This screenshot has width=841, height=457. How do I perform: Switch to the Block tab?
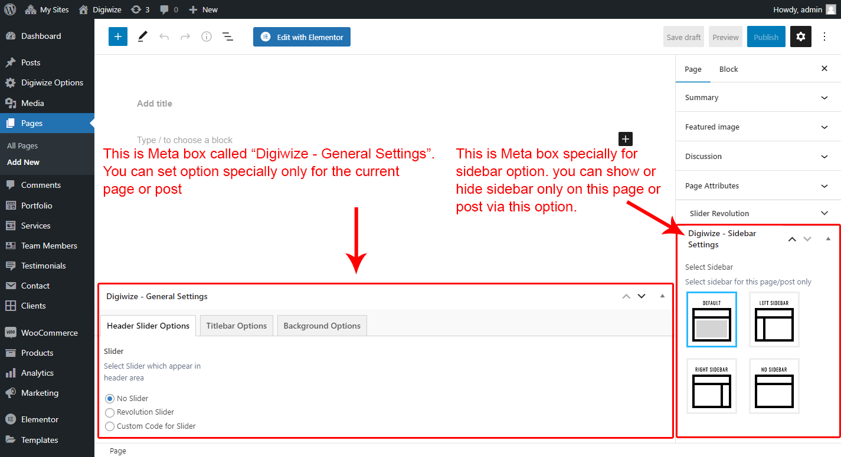click(728, 69)
